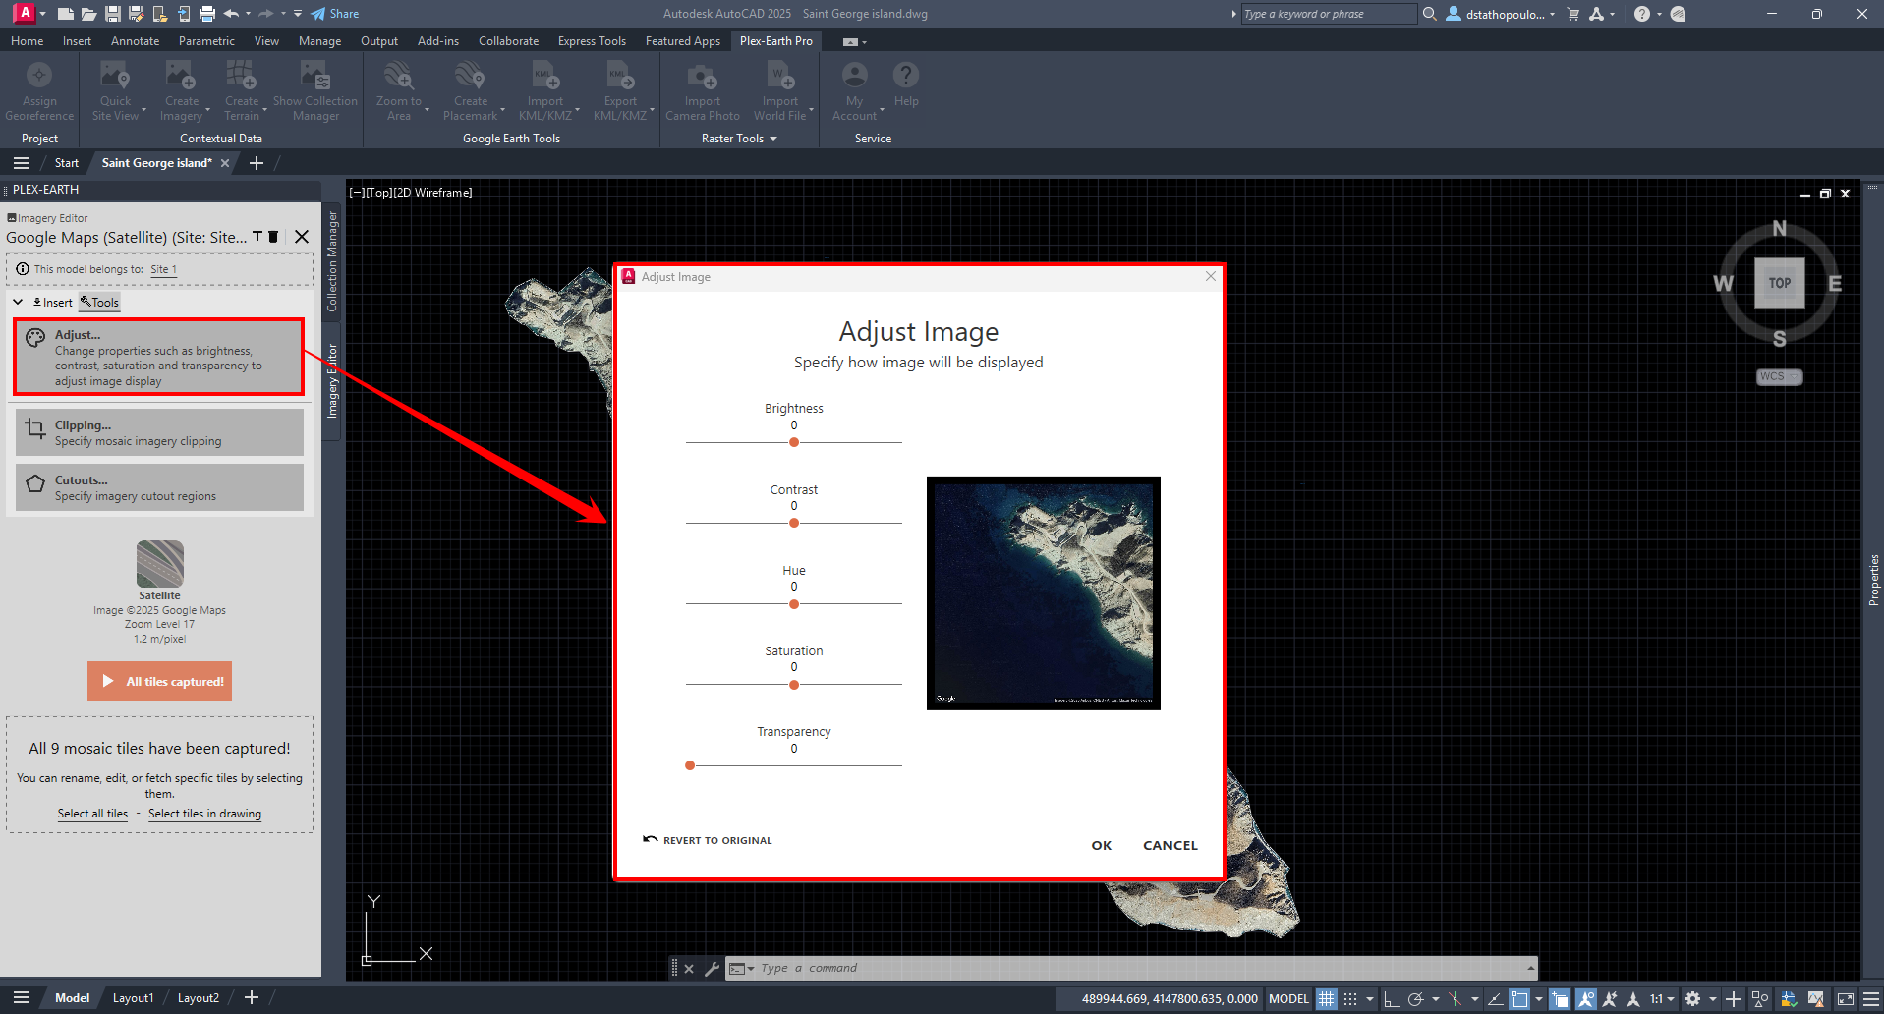Viewport: 1884px width, 1014px height.
Task: Open the Snap mode dropdown arrow
Action: pos(1370,999)
